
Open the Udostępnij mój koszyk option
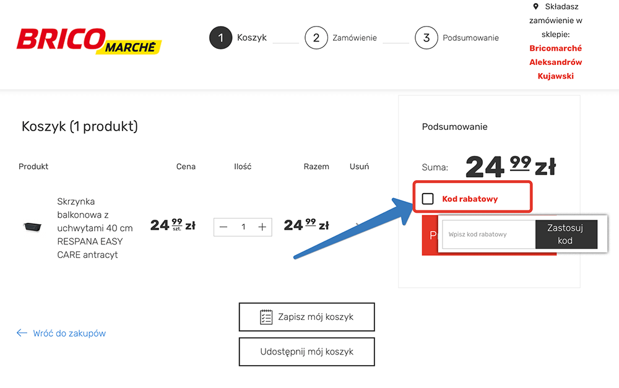[x=306, y=351]
